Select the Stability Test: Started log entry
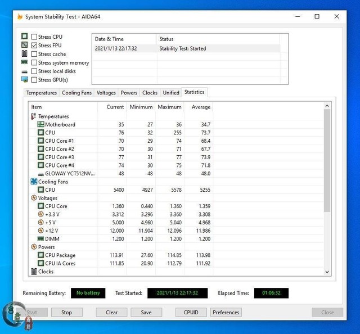Screen dimensions: 360x334 186,49
